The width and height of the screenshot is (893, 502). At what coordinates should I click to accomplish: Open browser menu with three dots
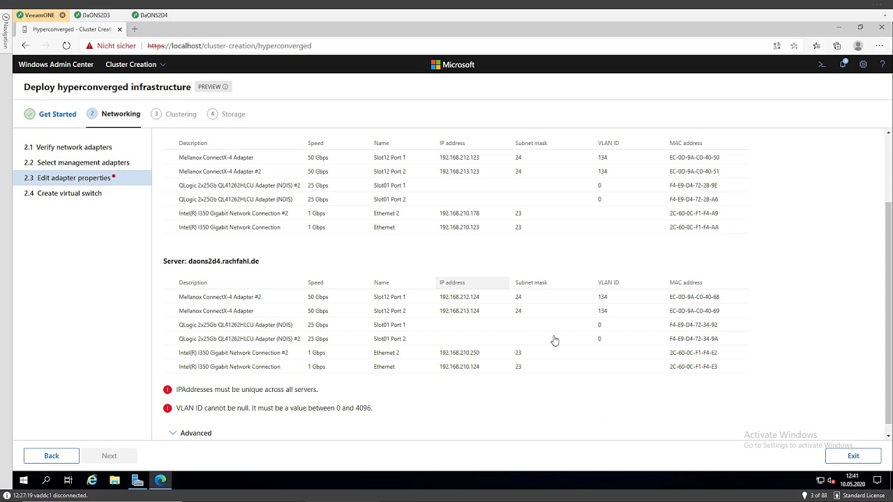click(879, 45)
